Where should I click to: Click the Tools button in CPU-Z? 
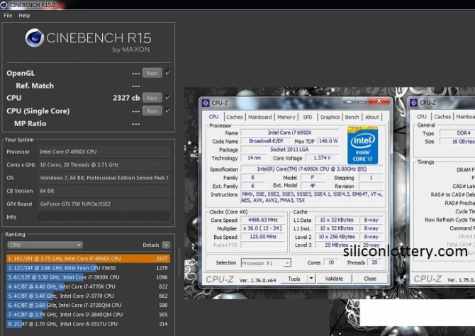coord(294,279)
